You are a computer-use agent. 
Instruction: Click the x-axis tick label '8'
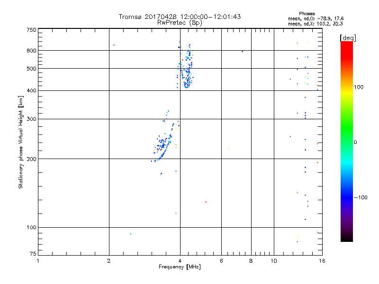click(x=251, y=261)
